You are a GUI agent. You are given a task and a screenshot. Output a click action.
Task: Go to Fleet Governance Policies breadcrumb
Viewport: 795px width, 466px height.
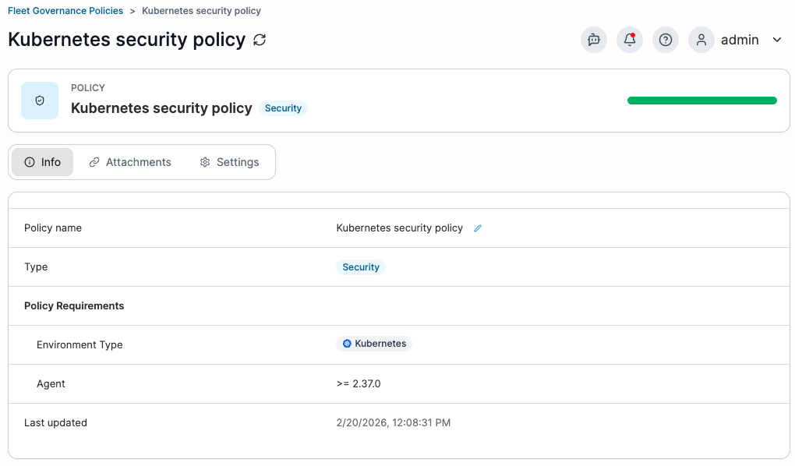(65, 11)
